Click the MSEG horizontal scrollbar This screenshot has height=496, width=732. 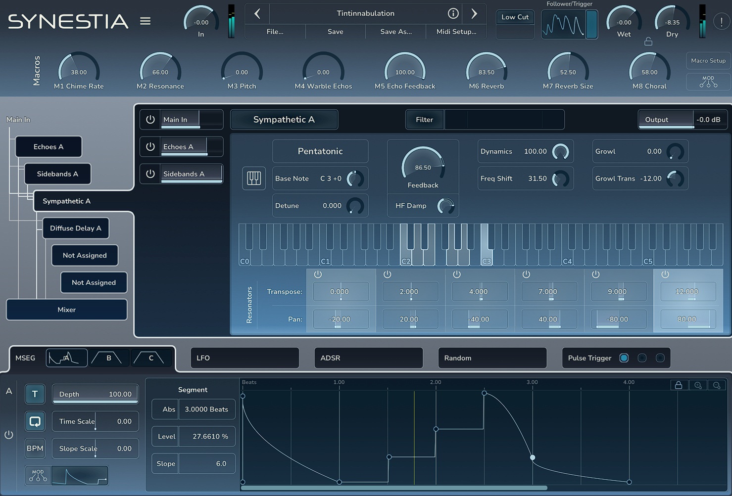click(394, 488)
